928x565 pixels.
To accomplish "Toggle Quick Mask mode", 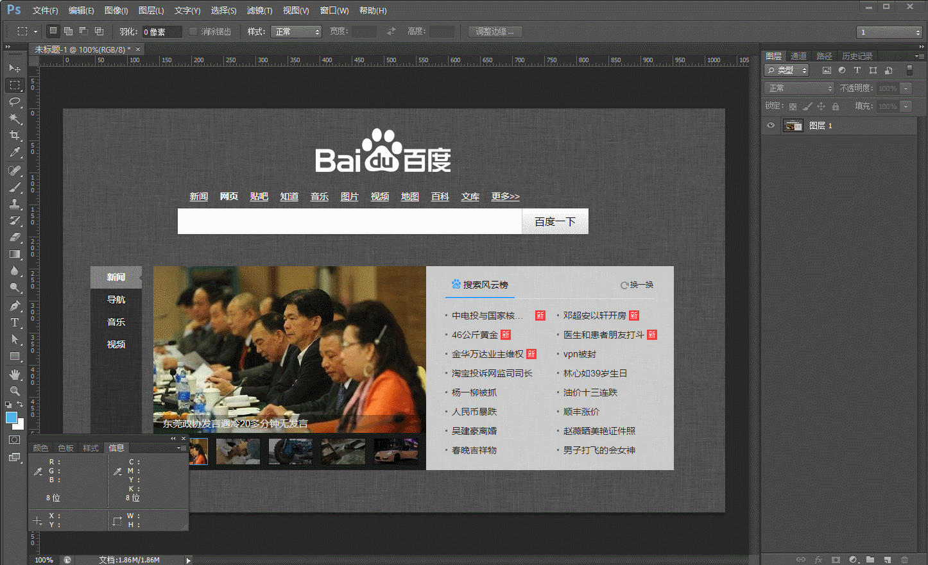I will coord(15,440).
